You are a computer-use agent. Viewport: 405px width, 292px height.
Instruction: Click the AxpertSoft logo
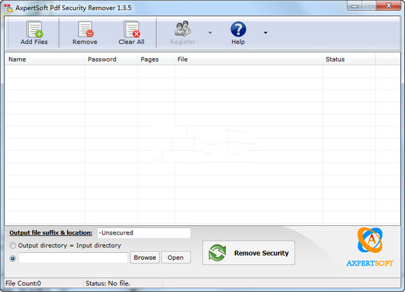pyautogui.click(x=370, y=247)
